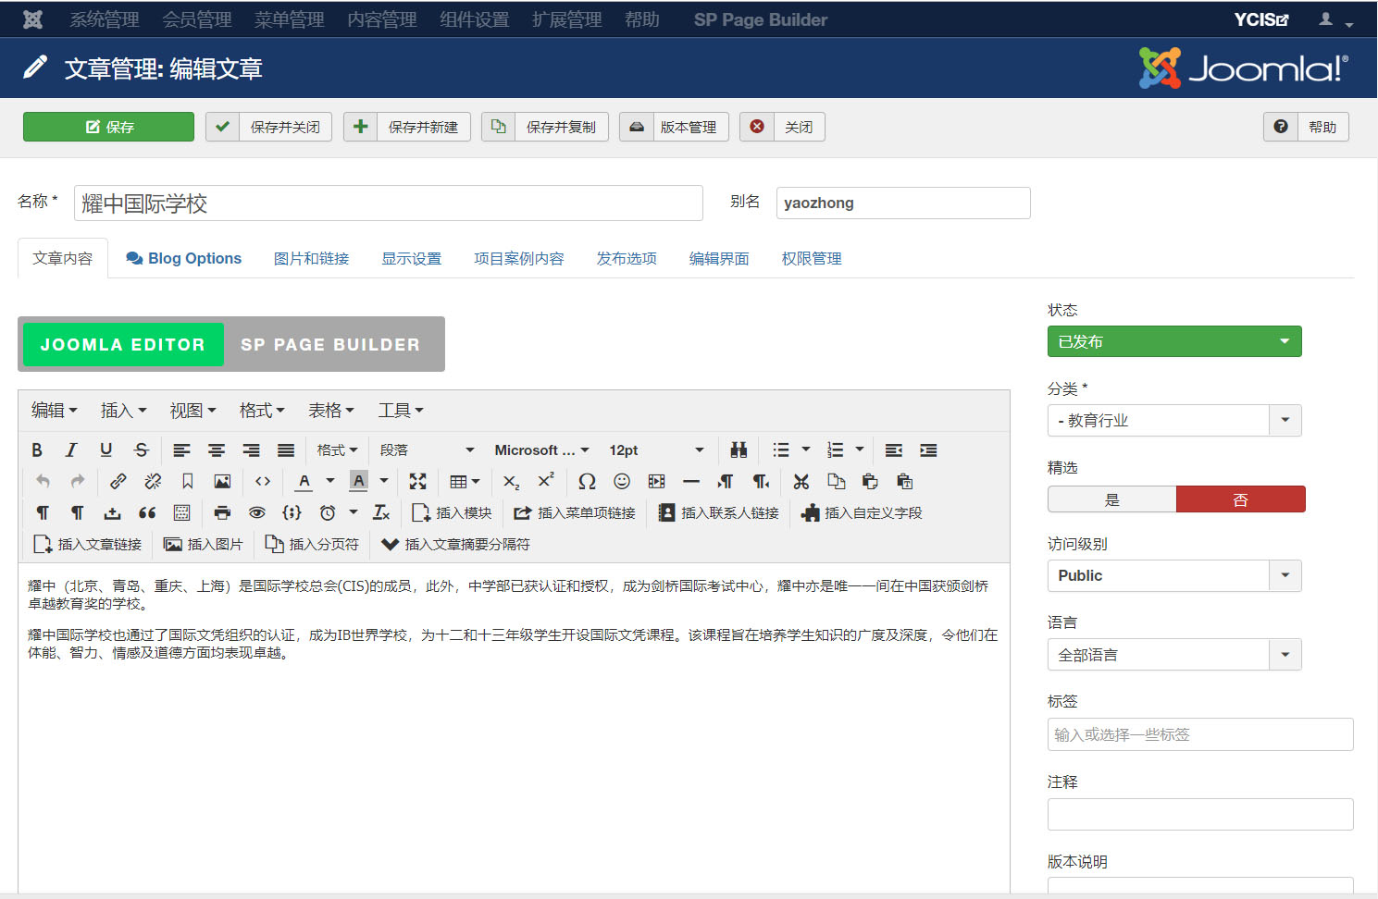
Task: Expand text color picker arrow
Action: tap(330, 482)
